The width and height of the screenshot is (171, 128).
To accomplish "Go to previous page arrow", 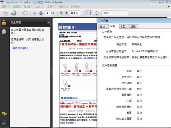I will click(34, 13).
